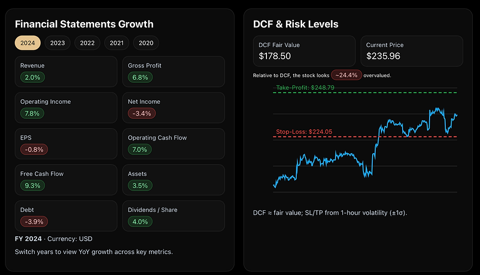The image size is (480, 275).
Task: Open the 2021 year tab
Action: click(x=117, y=43)
